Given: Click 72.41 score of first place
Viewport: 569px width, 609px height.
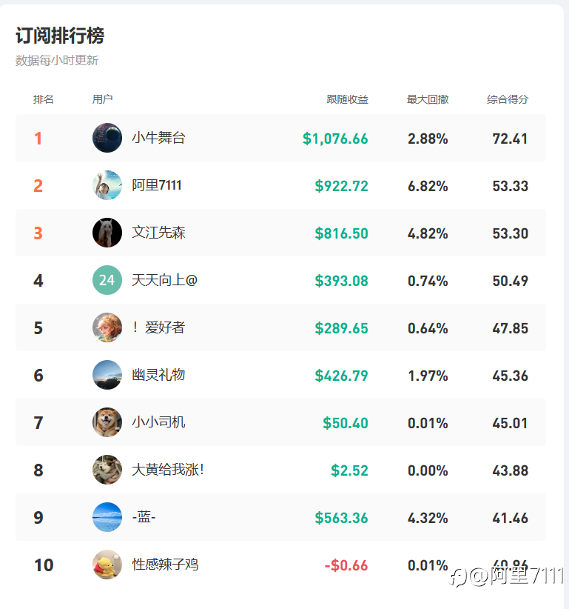Looking at the screenshot, I should coord(510,139).
